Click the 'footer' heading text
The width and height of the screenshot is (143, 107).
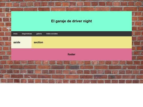point(71,54)
